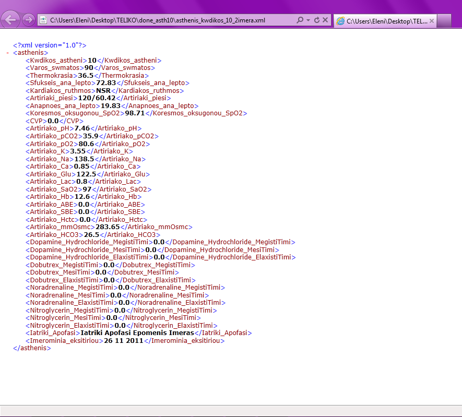Click Sfukseis_ana_lepto value 72.83
This screenshot has height=417, width=462.
pyautogui.click(x=106, y=83)
